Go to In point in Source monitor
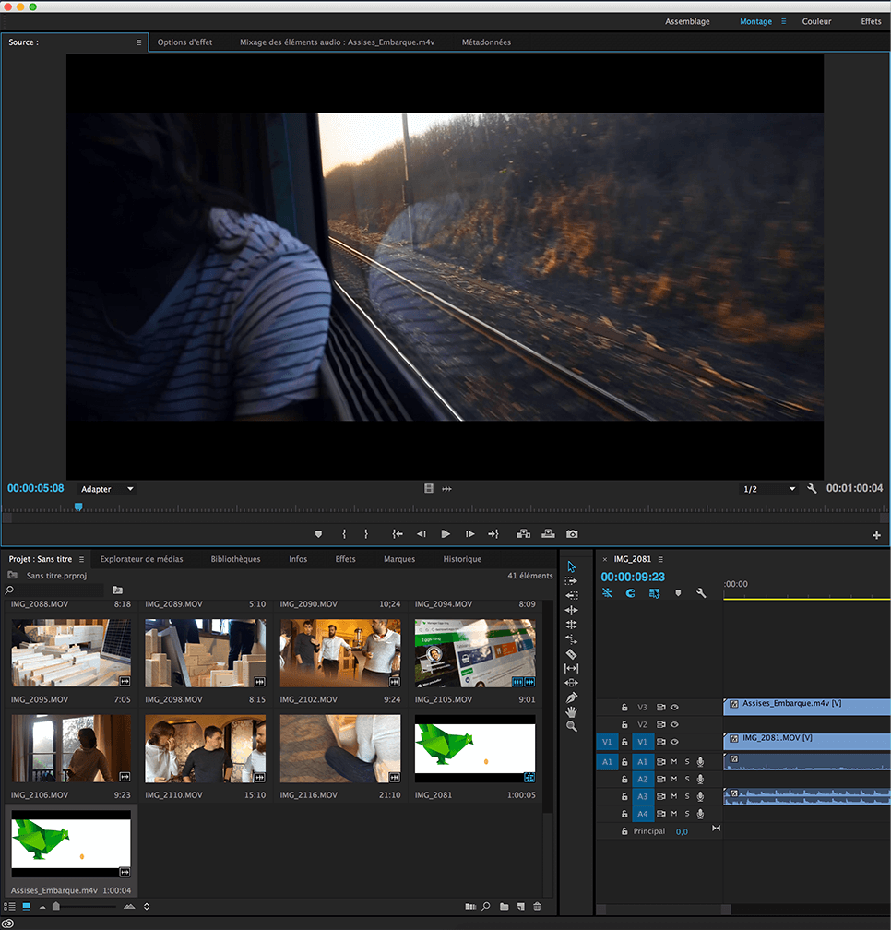This screenshot has width=891, height=930. [398, 534]
